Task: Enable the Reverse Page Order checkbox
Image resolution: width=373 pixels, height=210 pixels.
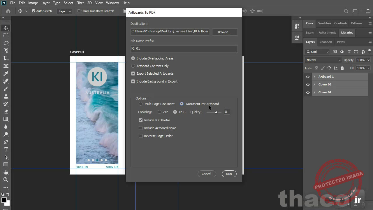Action: coord(140,136)
